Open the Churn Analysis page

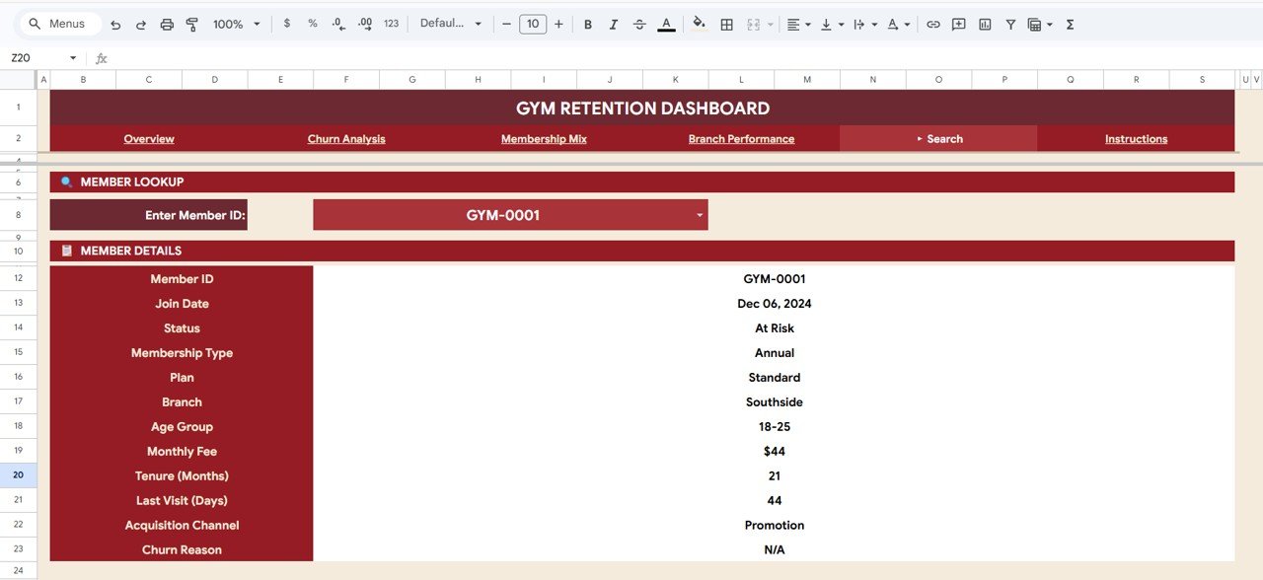pyautogui.click(x=345, y=138)
